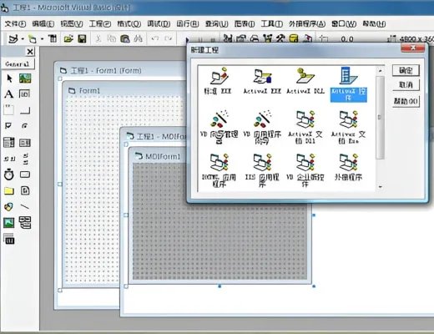Open the 工具 (Tools) menu
434x334 pixels.
coord(271,24)
